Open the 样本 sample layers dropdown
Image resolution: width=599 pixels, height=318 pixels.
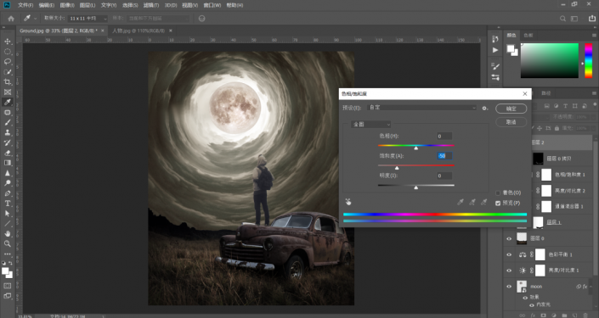pyautogui.click(x=159, y=19)
